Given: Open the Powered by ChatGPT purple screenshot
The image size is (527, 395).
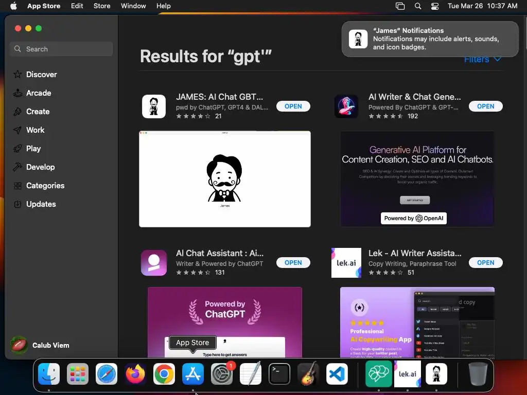Looking at the screenshot, I should click(x=225, y=322).
